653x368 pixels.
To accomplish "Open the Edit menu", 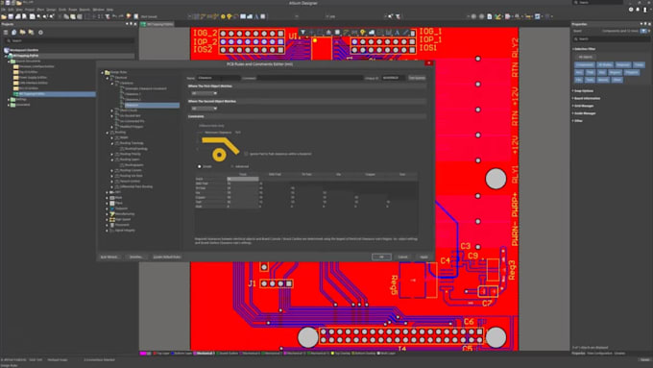I will click(11, 10).
